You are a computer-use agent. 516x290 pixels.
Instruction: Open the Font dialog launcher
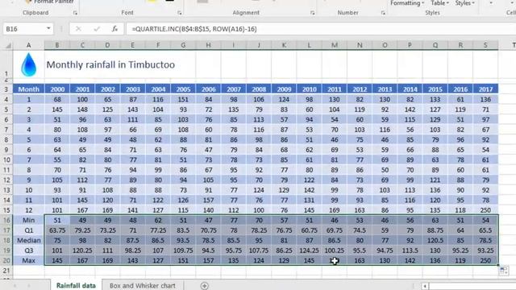(179, 13)
